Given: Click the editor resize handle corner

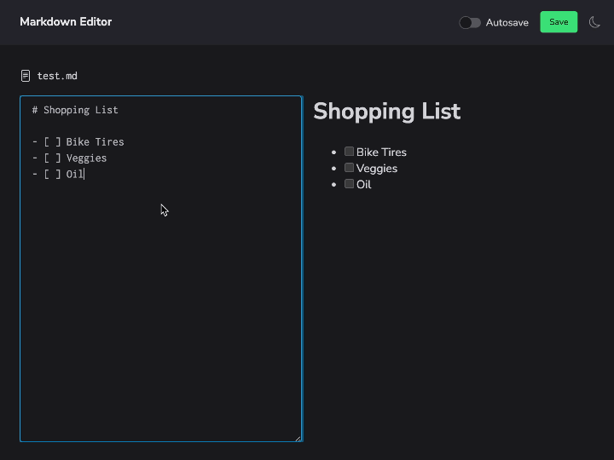Looking at the screenshot, I should tap(298, 439).
